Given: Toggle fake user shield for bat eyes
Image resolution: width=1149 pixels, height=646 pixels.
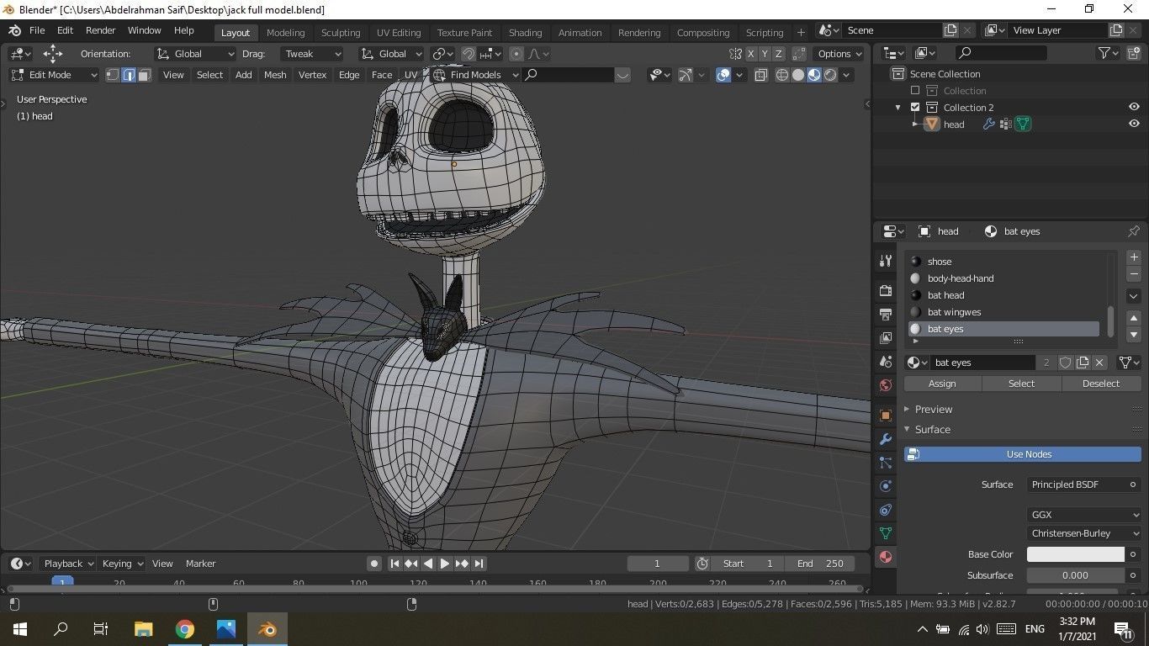Looking at the screenshot, I should click(1065, 363).
